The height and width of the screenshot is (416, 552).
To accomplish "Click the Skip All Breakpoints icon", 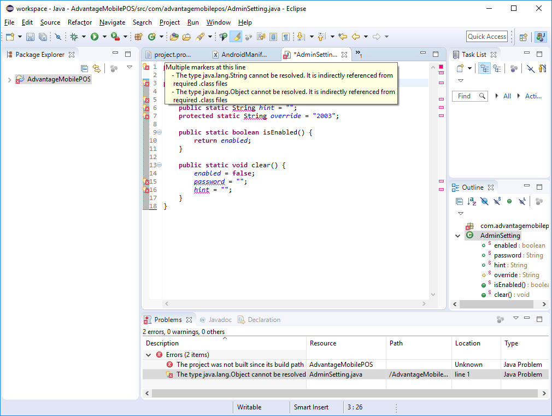I will (58, 37).
